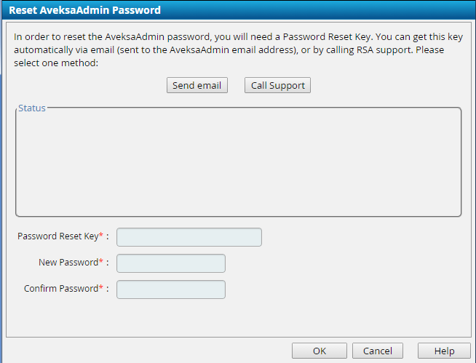Click the blank space right of Call Support
Image resolution: width=476 pixels, height=363 pixels.
[x=386, y=85]
